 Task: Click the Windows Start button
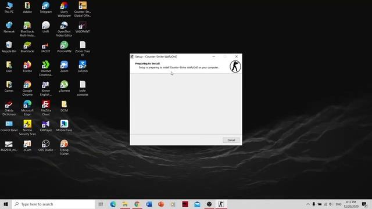pyautogui.click(x=6, y=204)
